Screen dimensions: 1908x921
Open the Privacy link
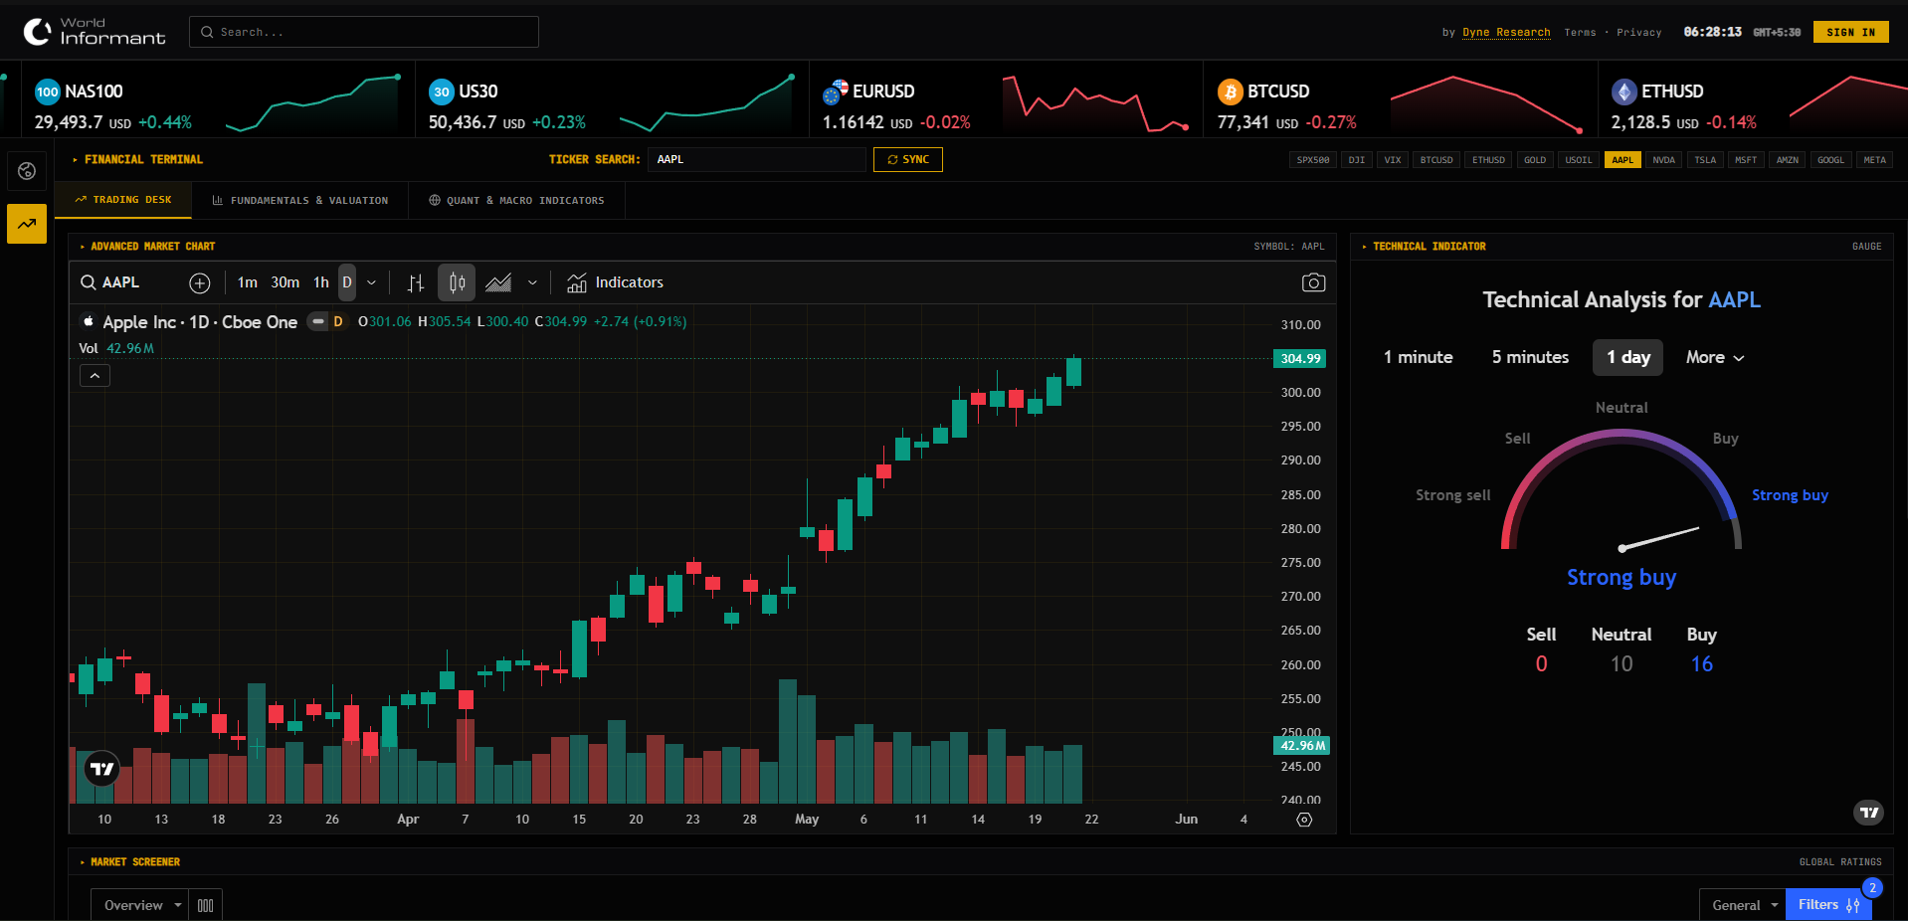(1639, 33)
